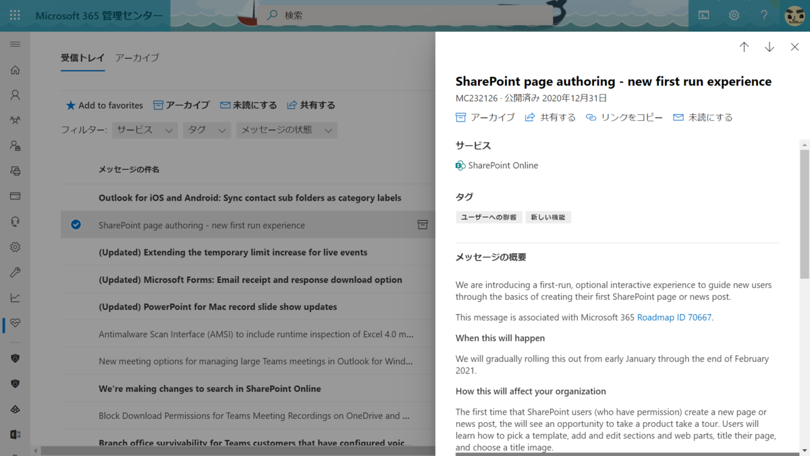
Task: Open the Setup wrench icon in sidebar
Action: pyautogui.click(x=15, y=272)
